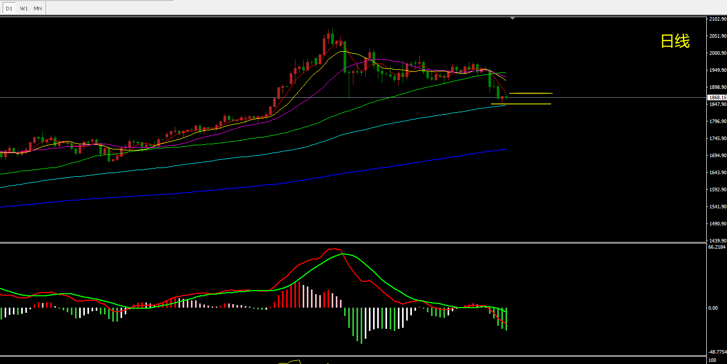Select the upper yellow horizontal resistance line
This screenshot has width=727, height=364.
530,93
